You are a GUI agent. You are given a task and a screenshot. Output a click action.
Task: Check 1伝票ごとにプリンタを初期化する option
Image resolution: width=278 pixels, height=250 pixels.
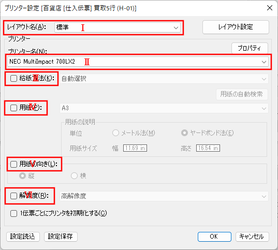[x=13, y=213]
